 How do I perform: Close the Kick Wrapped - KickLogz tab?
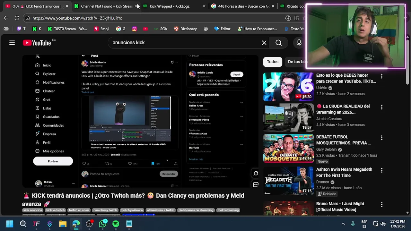coord(204,6)
